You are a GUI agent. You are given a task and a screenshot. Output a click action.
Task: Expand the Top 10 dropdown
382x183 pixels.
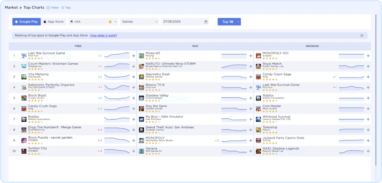click(229, 22)
